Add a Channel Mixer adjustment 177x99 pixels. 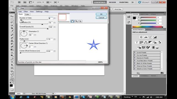159,42
